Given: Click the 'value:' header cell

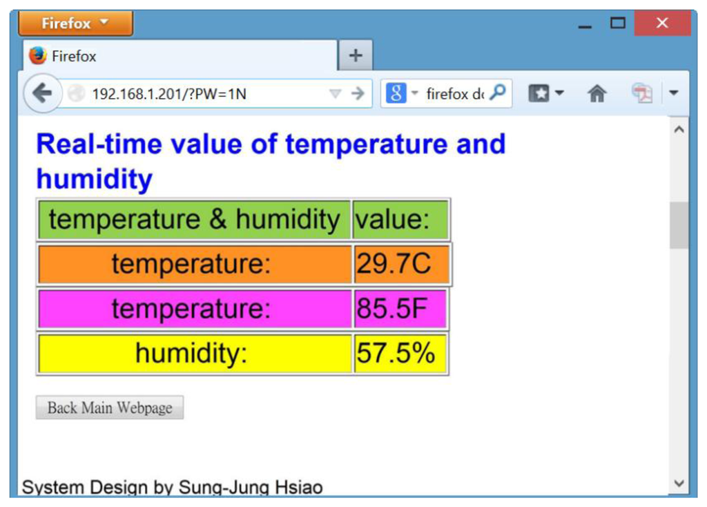Looking at the screenshot, I should coord(400,220).
